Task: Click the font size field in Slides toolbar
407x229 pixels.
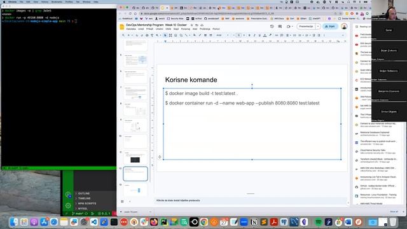Action: pyautogui.click(x=238, y=35)
